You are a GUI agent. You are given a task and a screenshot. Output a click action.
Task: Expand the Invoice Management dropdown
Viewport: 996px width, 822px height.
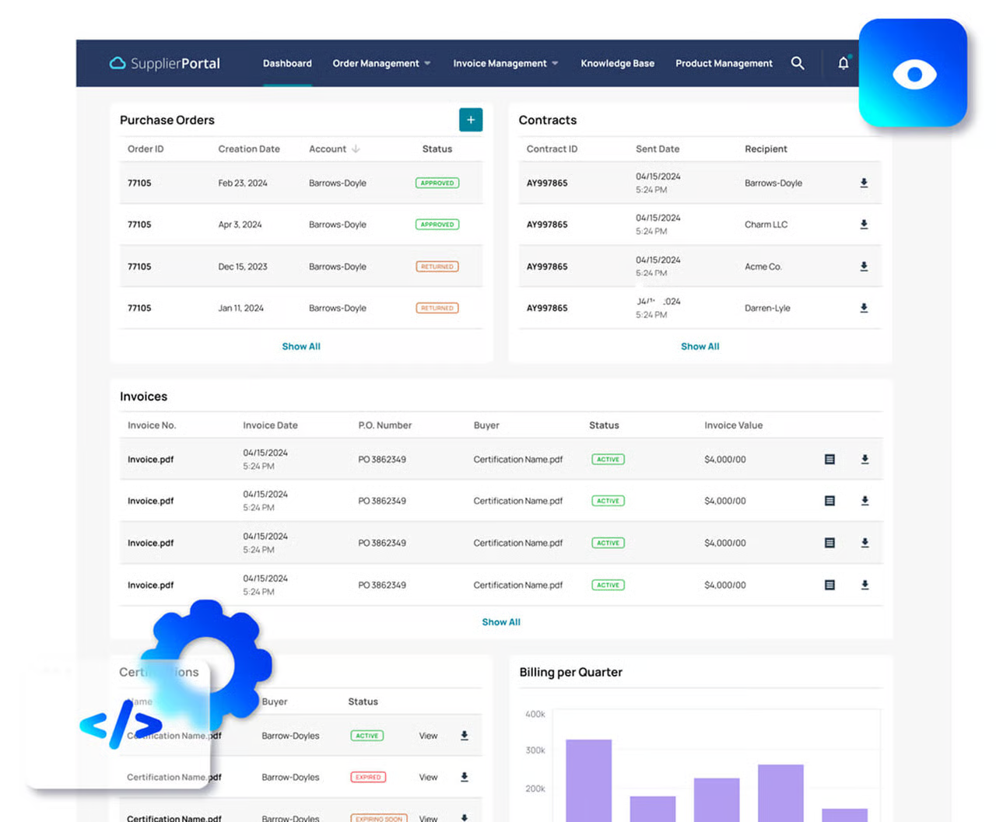506,63
